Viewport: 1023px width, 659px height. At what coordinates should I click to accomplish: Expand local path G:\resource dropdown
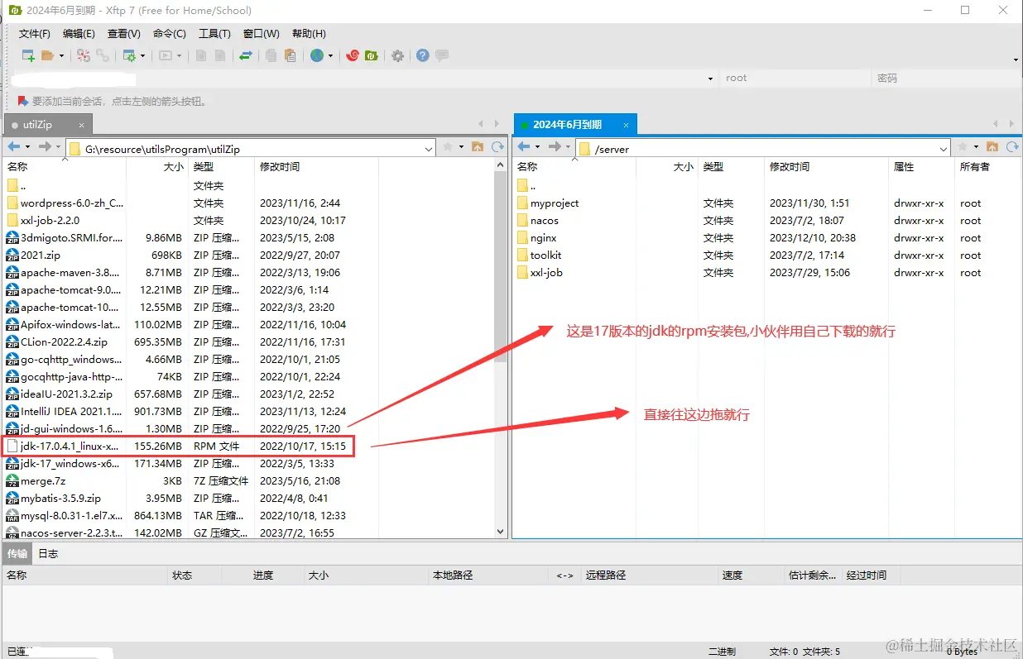click(429, 150)
